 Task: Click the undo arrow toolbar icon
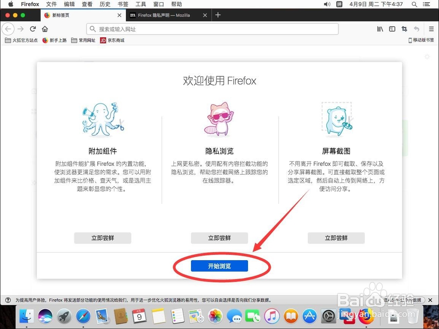[x=417, y=29]
